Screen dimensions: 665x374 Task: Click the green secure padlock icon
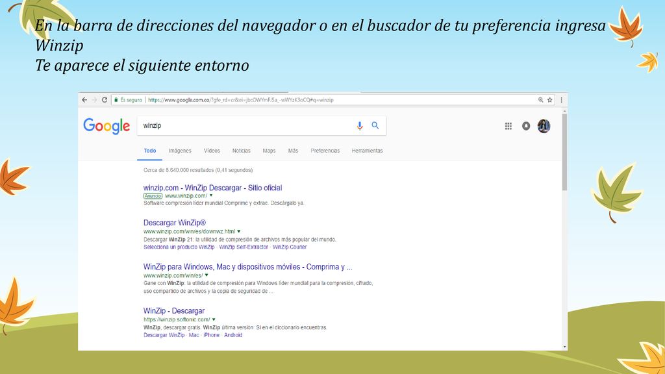(x=116, y=100)
